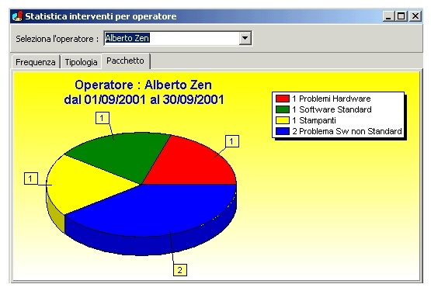Click the value label '1' near the red slice
431x291 pixels.
pyautogui.click(x=231, y=141)
